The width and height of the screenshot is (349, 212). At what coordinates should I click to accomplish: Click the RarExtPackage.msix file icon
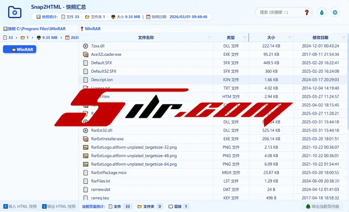[86, 173]
